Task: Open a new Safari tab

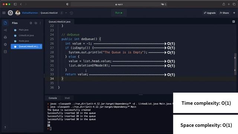Action: pyautogui.click(x=229, y=4)
